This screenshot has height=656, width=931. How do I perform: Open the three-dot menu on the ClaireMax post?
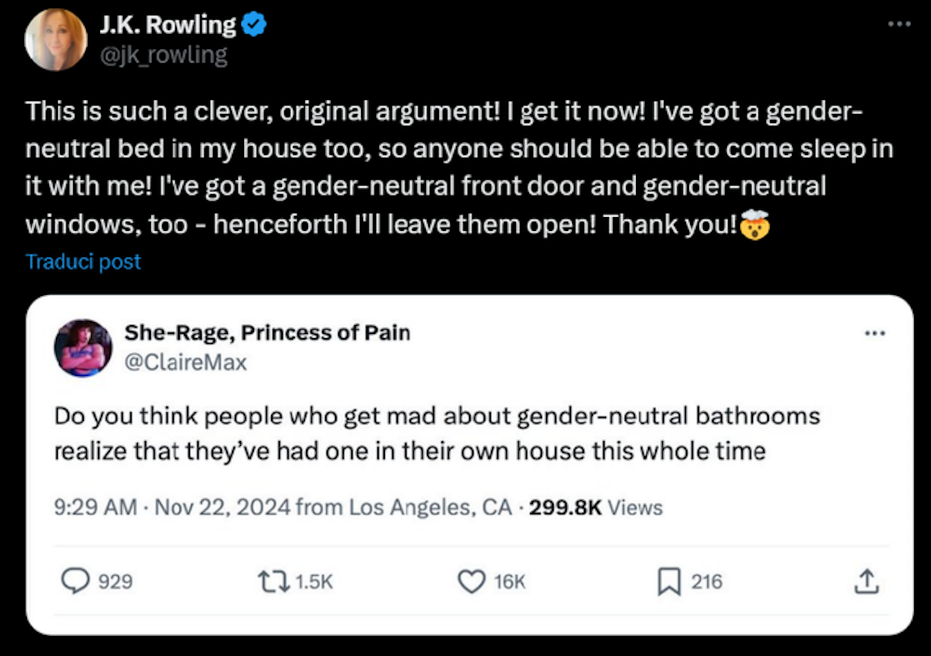tap(875, 333)
